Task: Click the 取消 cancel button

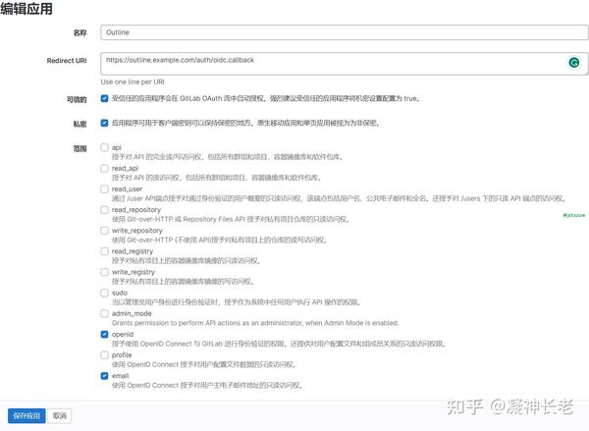Action: (60, 415)
